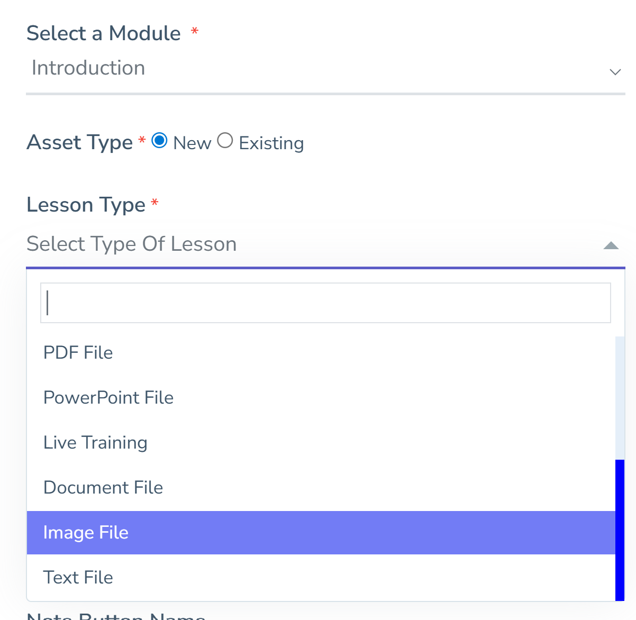Click the Lesson Type field label
Screen dimensions: 636x620
click(x=86, y=205)
